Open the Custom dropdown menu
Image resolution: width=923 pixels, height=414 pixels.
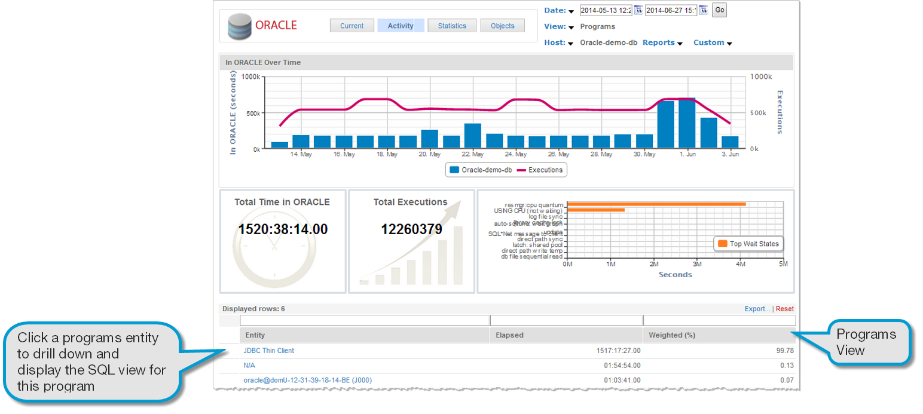[713, 43]
